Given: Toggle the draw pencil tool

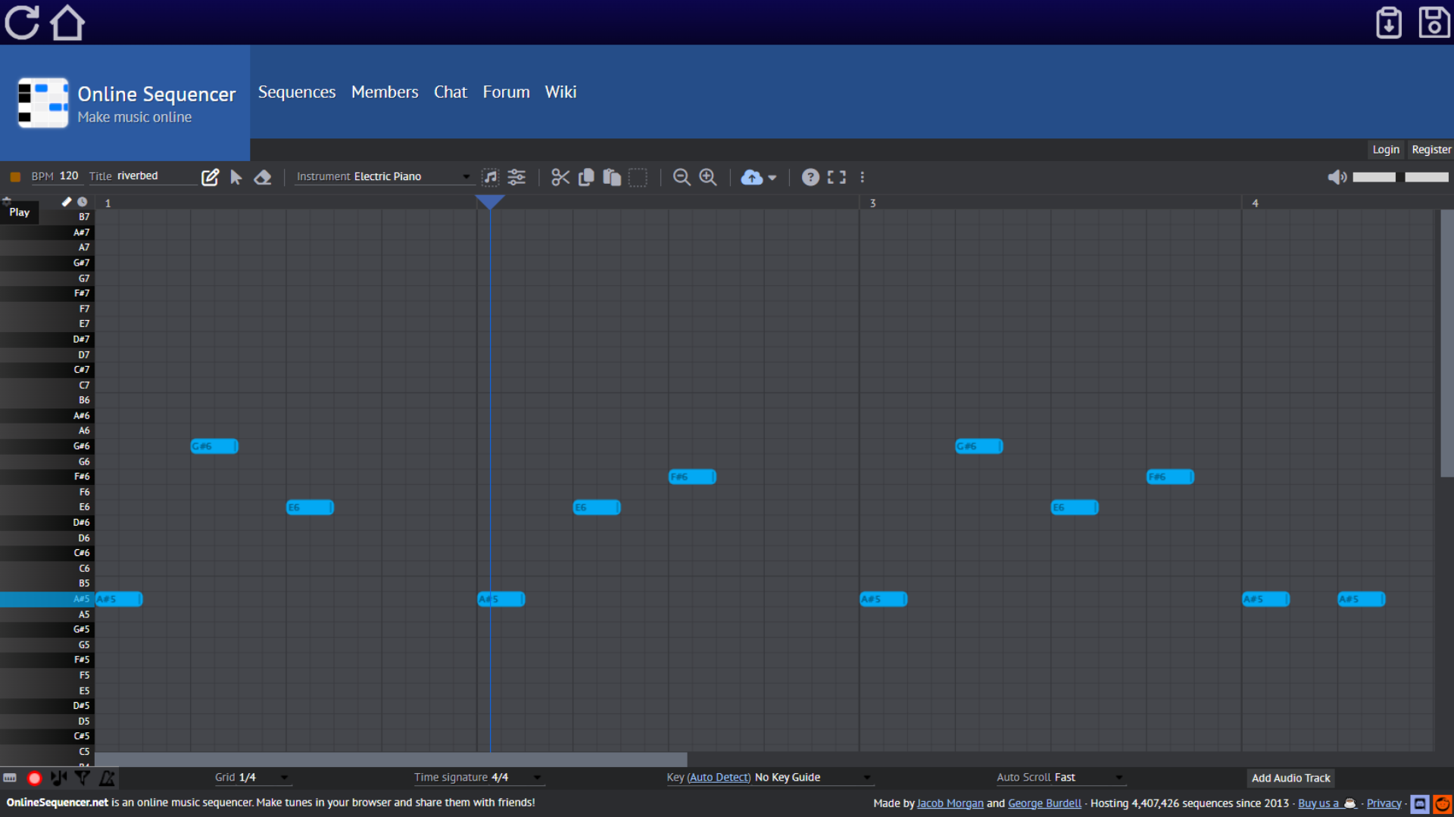Looking at the screenshot, I should click(x=210, y=177).
